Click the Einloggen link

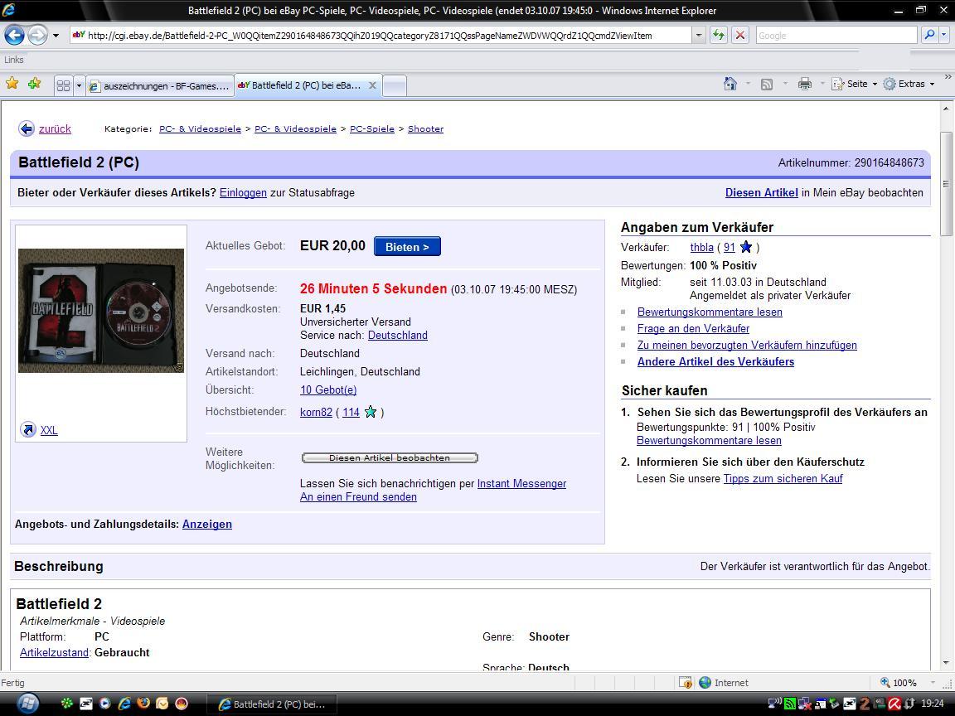(243, 192)
